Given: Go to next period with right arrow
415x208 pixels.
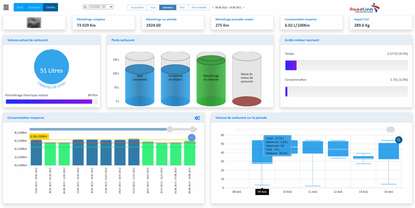Looking at the screenshot, I should tap(244, 7).
